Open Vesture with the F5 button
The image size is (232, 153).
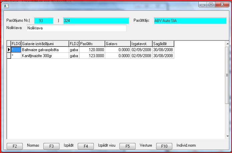click(127, 146)
